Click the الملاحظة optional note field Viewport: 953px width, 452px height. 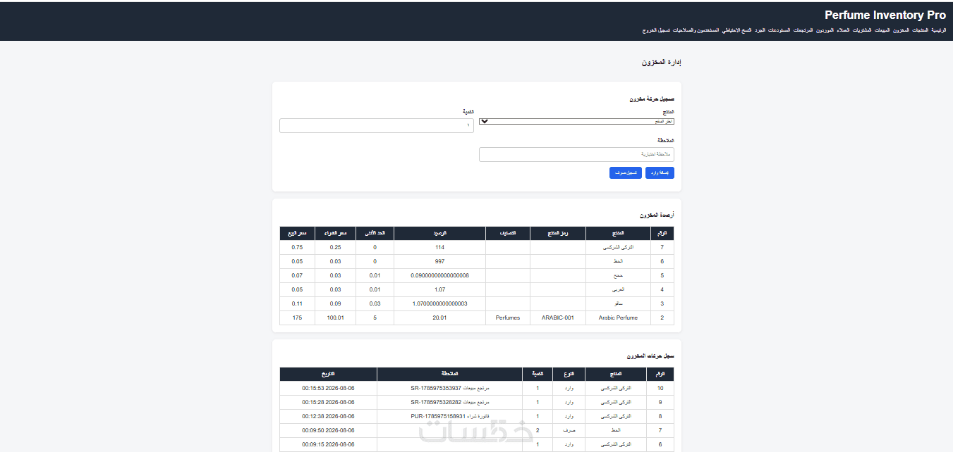576,154
